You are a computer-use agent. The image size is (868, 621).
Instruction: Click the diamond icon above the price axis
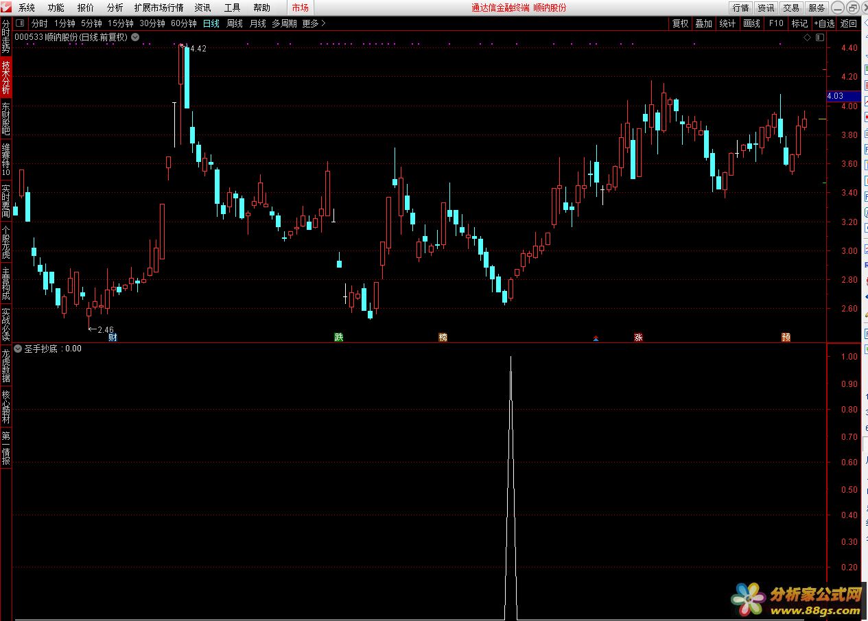click(807, 37)
